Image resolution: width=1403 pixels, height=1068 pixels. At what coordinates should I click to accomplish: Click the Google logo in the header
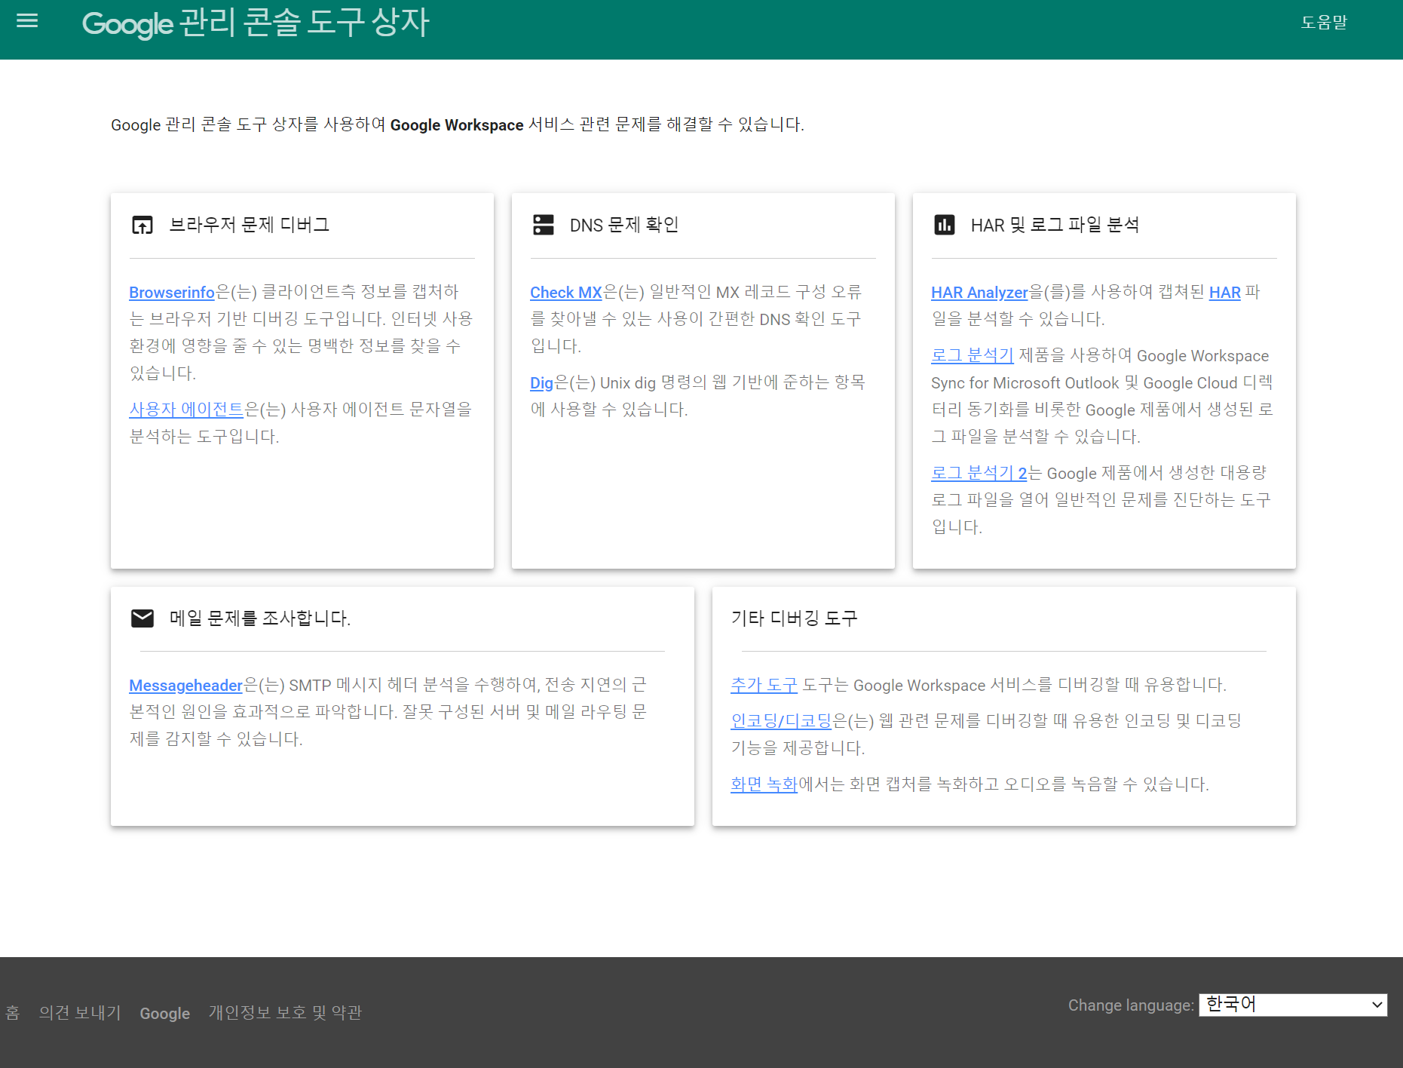tap(127, 23)
